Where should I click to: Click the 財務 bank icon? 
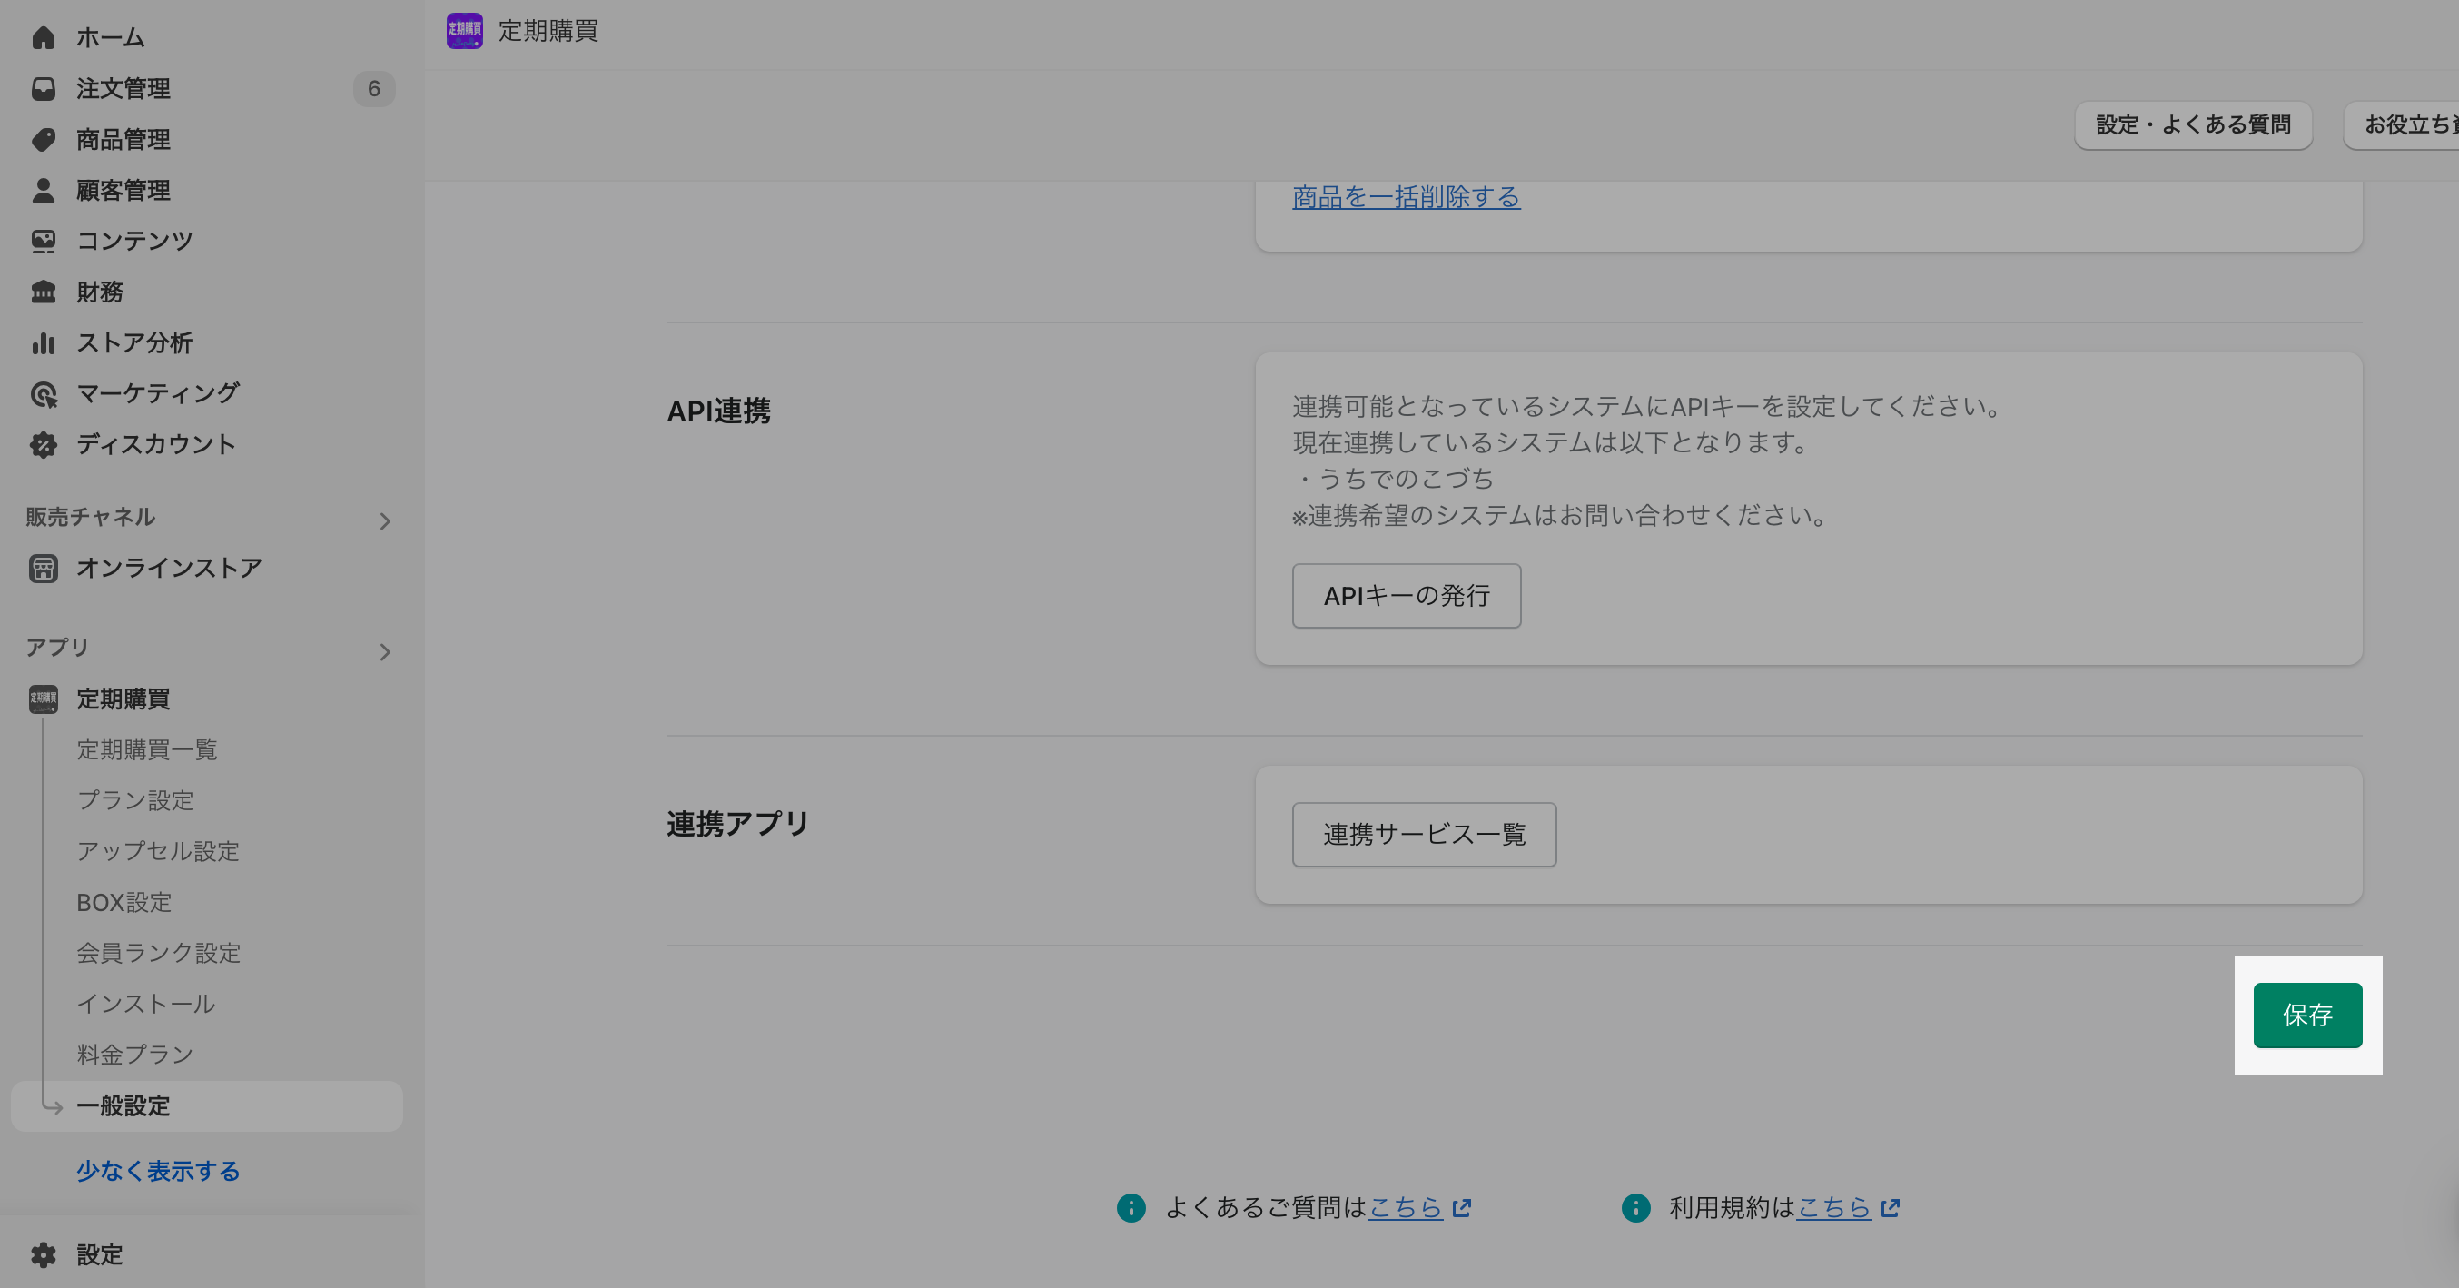(43, 292)
